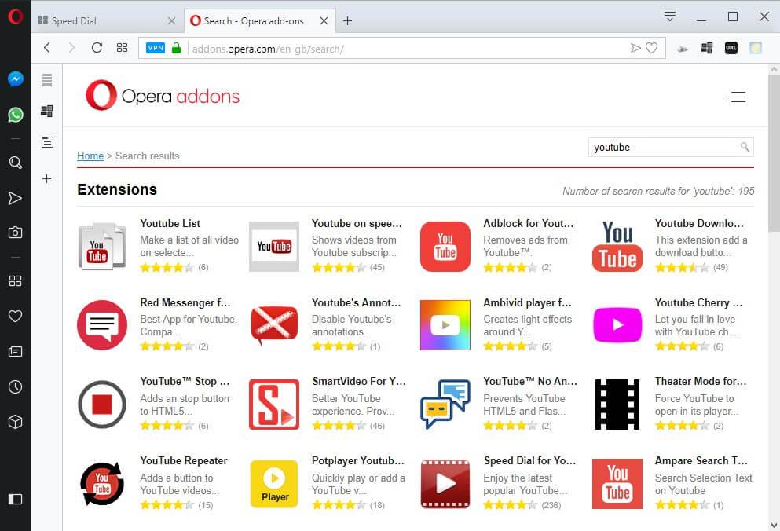Open the three-line list icon in inner panel
The width and height of the screenshot is (780, 531).
point(47,79)
